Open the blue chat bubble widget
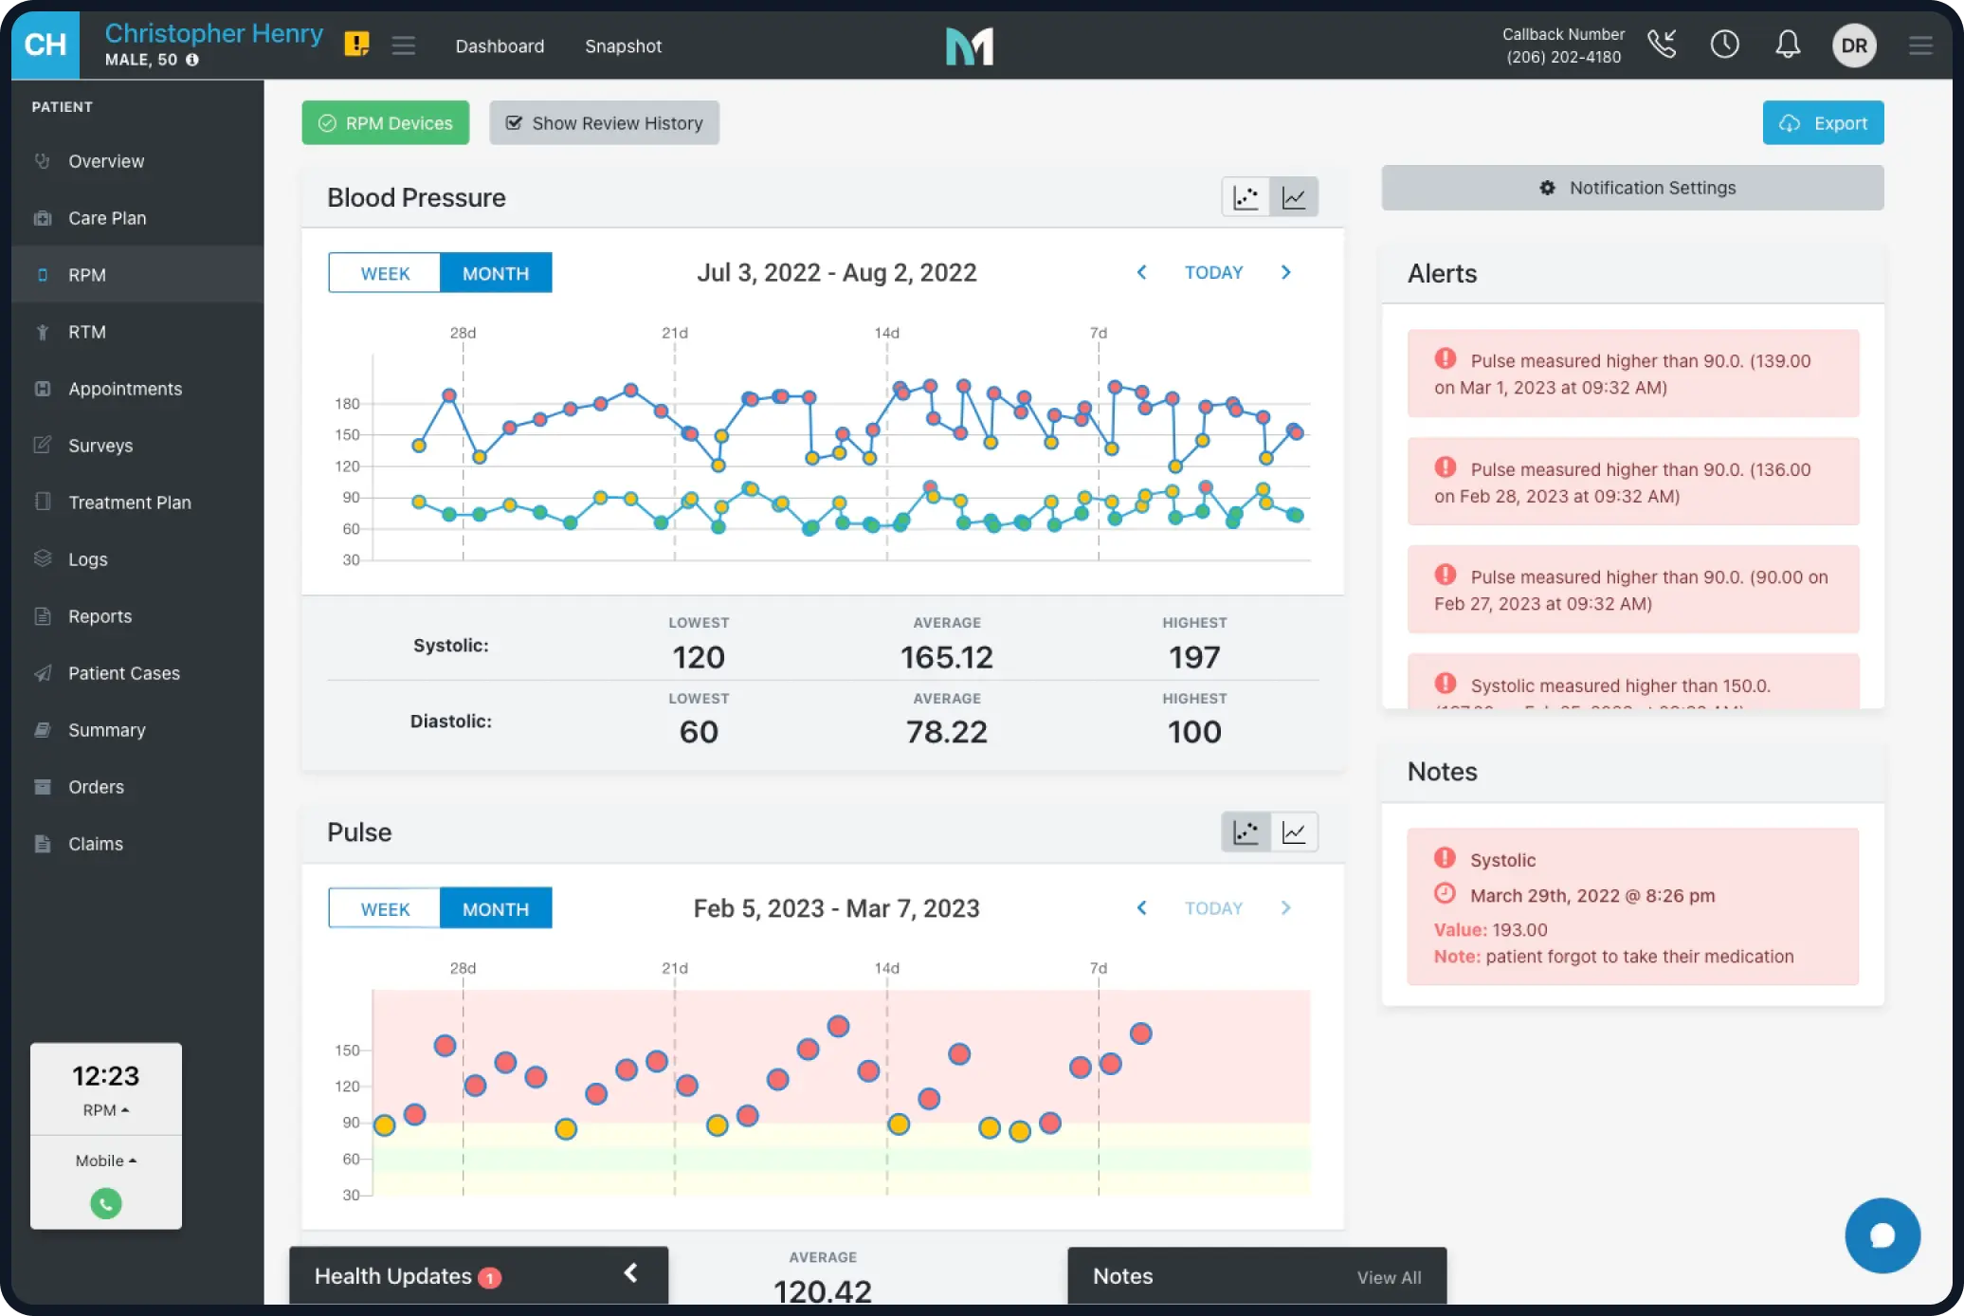 (1882, 1235)
